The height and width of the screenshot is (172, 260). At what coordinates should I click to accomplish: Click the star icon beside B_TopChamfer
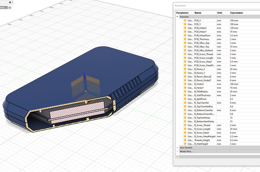[185, 103]
